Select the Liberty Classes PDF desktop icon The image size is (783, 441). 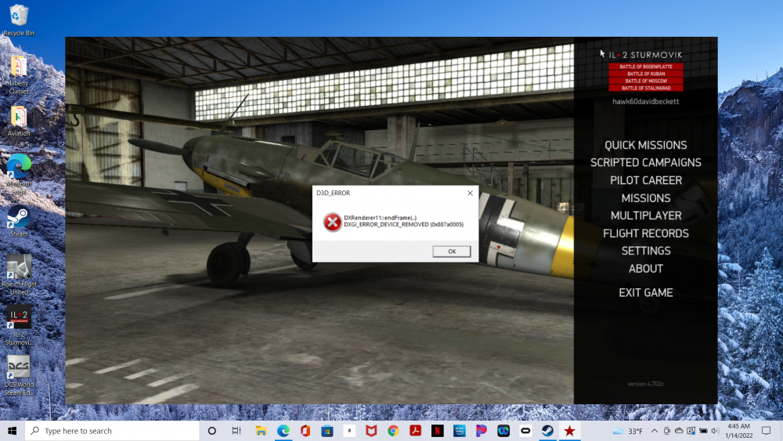pos(19,75)
